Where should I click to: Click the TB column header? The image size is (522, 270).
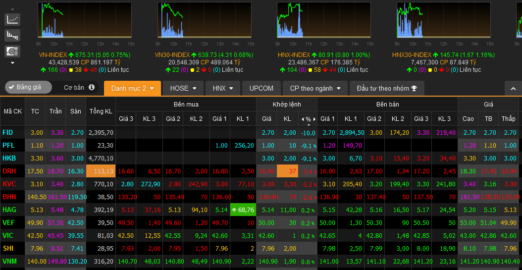[488, 119]
